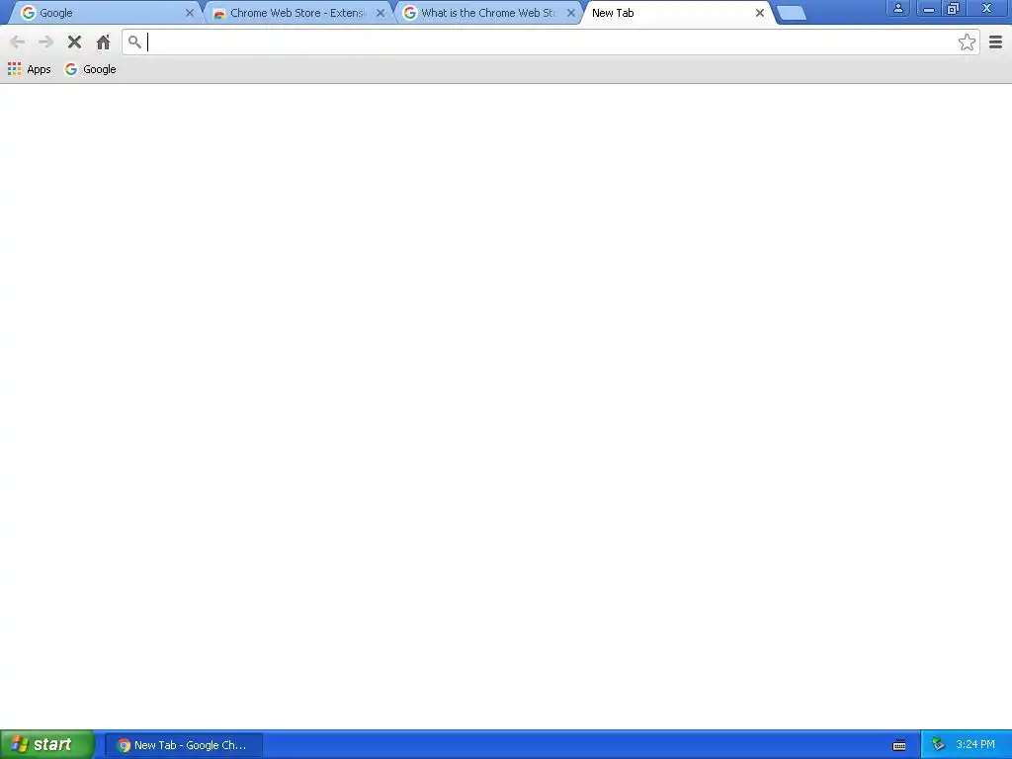The width and height of the screenshot is (1012, 759).
Task: Go forward with the forward arrow
Action: click(45, 42)
